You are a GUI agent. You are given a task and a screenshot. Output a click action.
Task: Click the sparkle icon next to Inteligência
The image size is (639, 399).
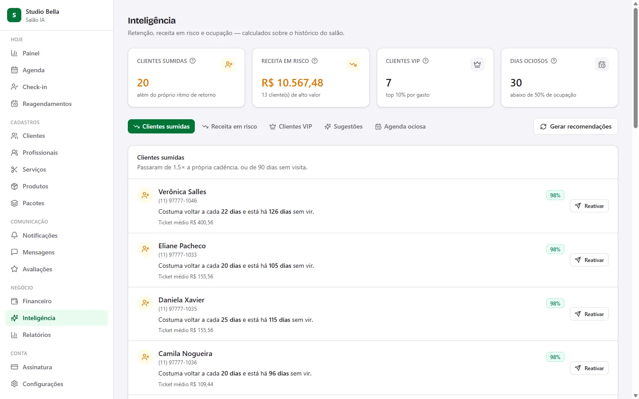click(x=14, y=318)
